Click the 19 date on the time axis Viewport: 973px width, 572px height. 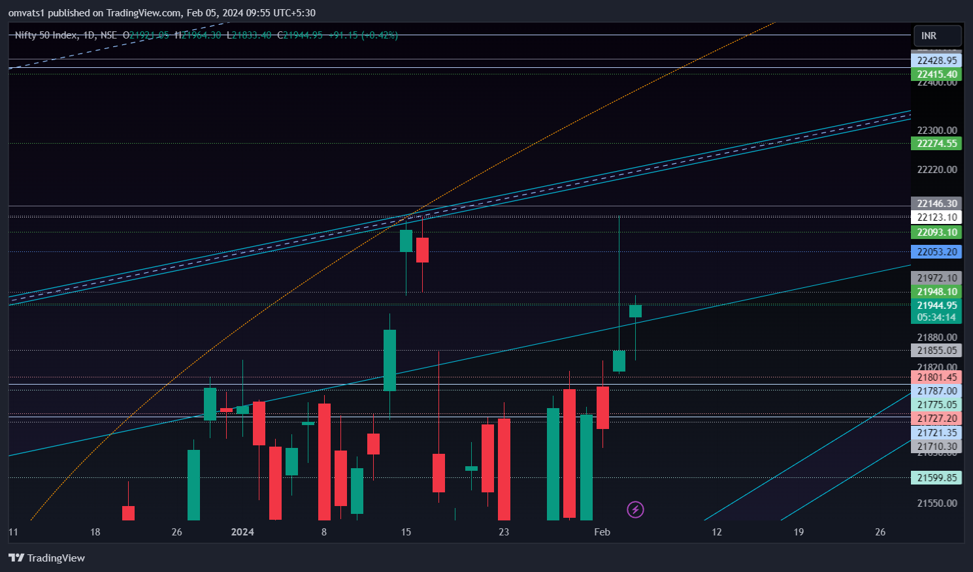(799, 532)
